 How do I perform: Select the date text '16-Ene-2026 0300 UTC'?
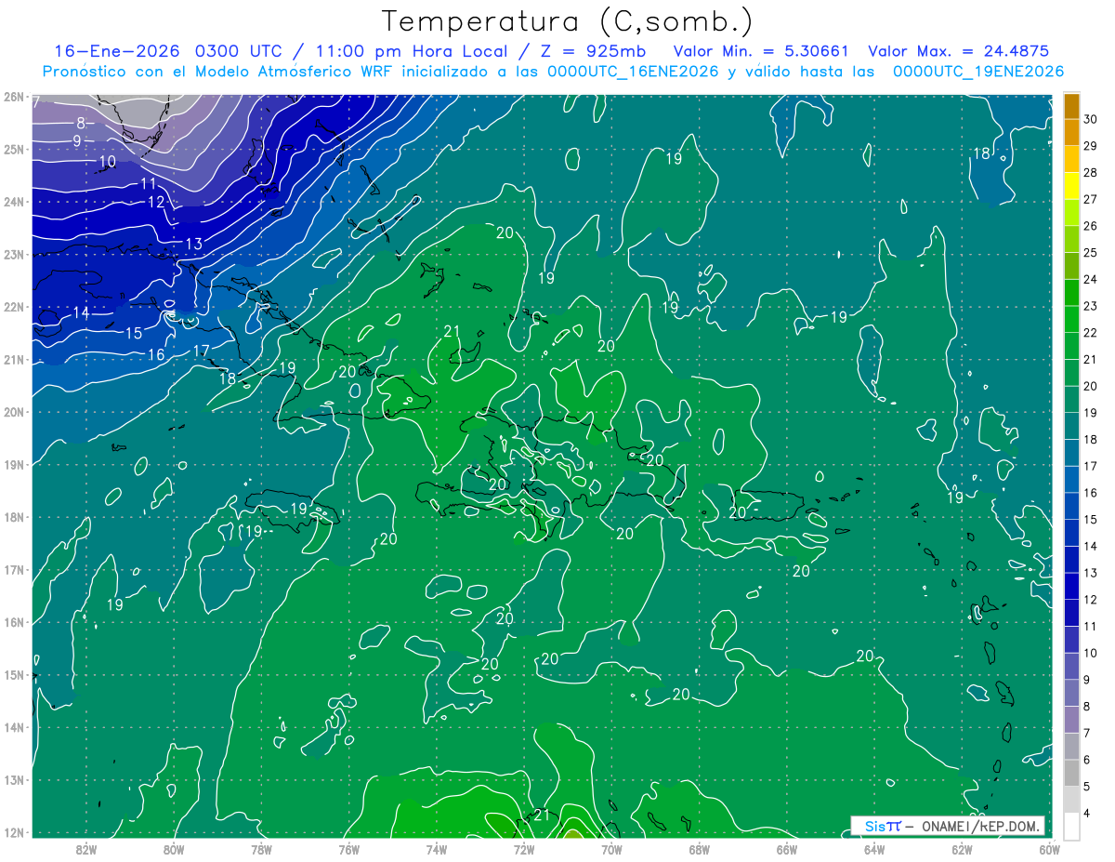click(x=169, y=51)
